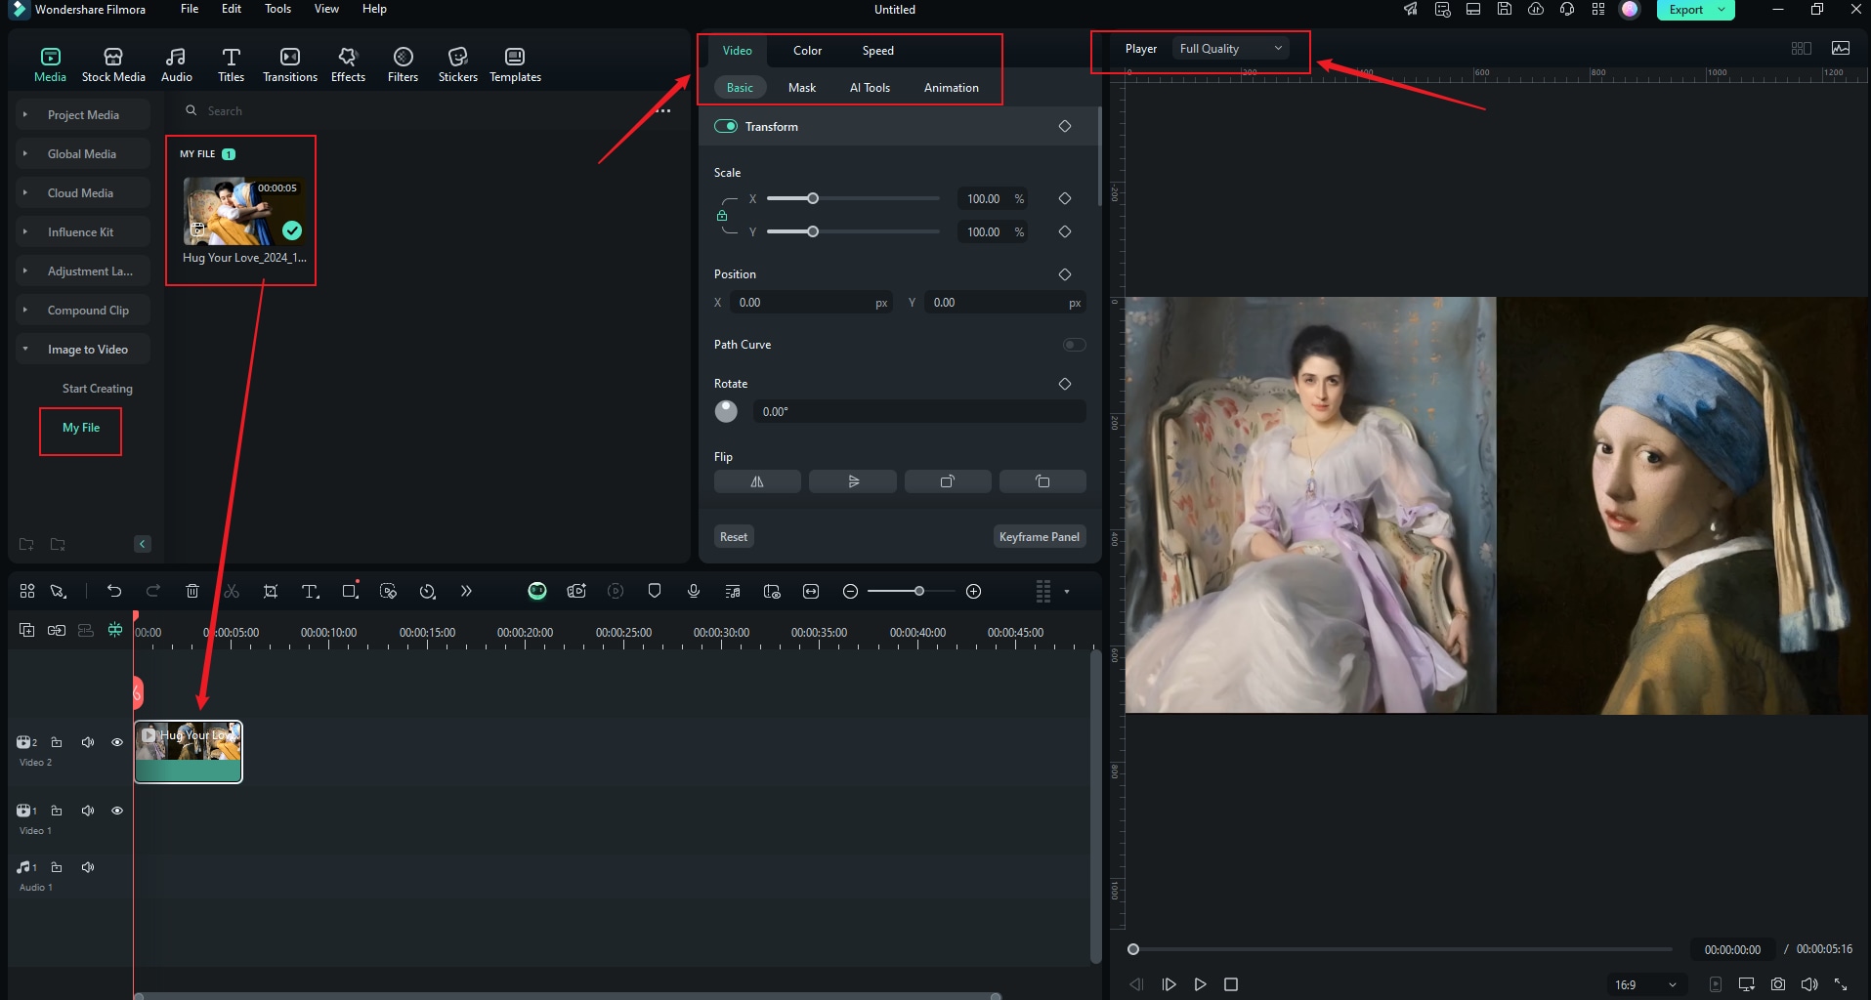The height and width of the screenshot is (1000, 1871).
Task: Lock the Audio 1 track
Action: (57, 867)
